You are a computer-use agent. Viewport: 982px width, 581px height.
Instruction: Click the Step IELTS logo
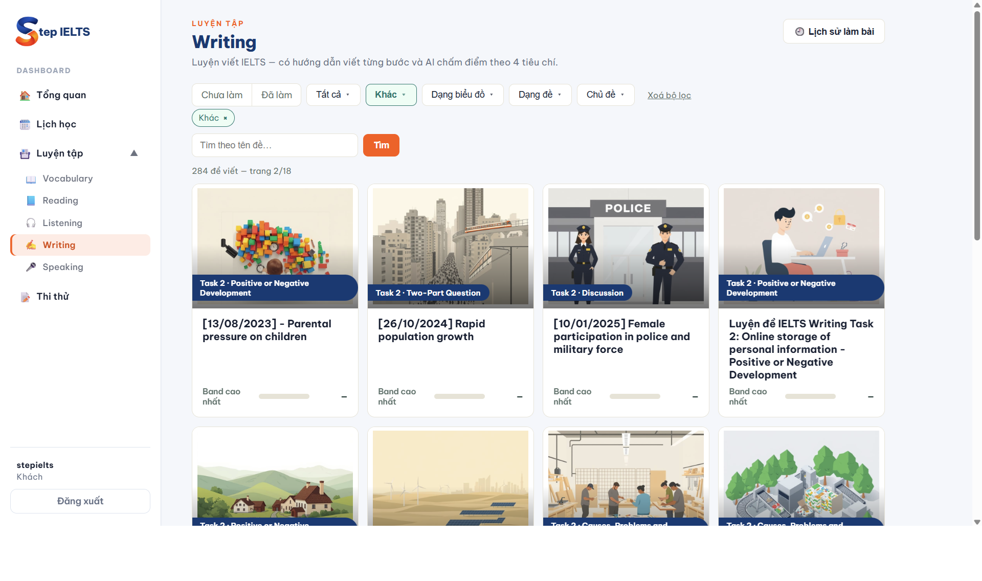click(53, 31)
